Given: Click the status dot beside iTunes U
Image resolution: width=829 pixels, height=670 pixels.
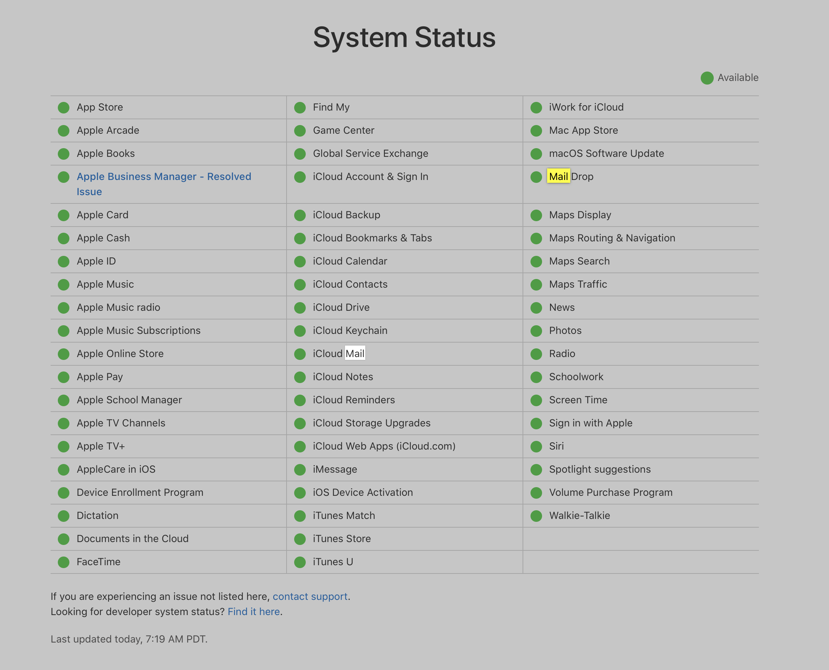Looking at the screenshot, I should (300, 562).
